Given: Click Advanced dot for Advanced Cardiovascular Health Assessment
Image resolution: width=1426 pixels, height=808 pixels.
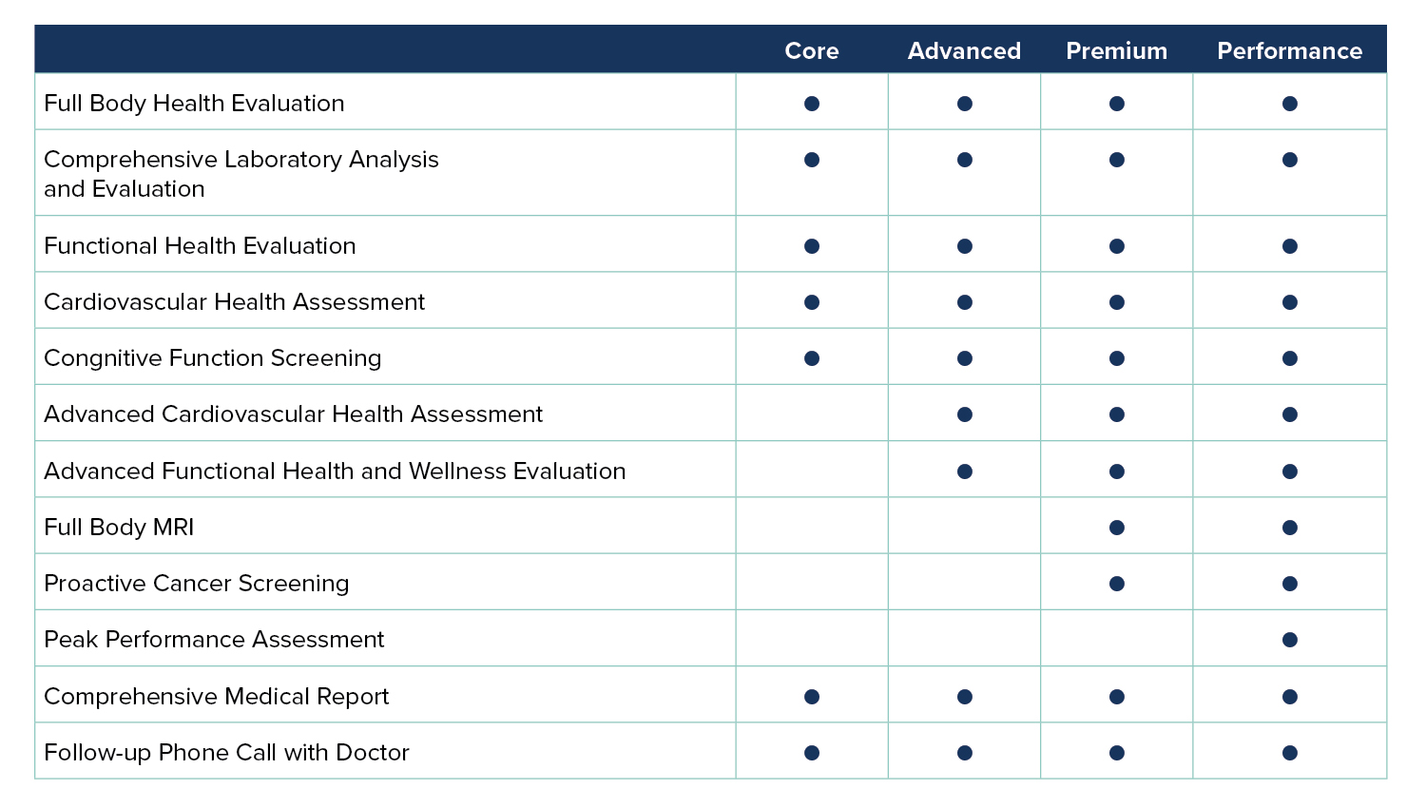Looking at the screenshot, I should 965,414.
